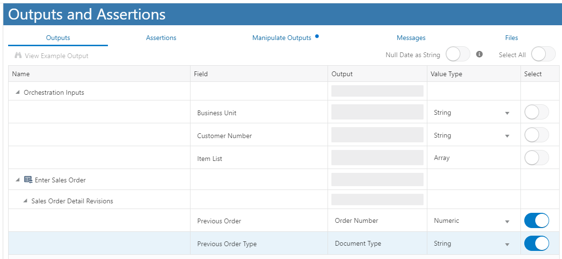Disable the Previous Order select toggle
Screen dimensions: 562x259
tap(537, 220)
